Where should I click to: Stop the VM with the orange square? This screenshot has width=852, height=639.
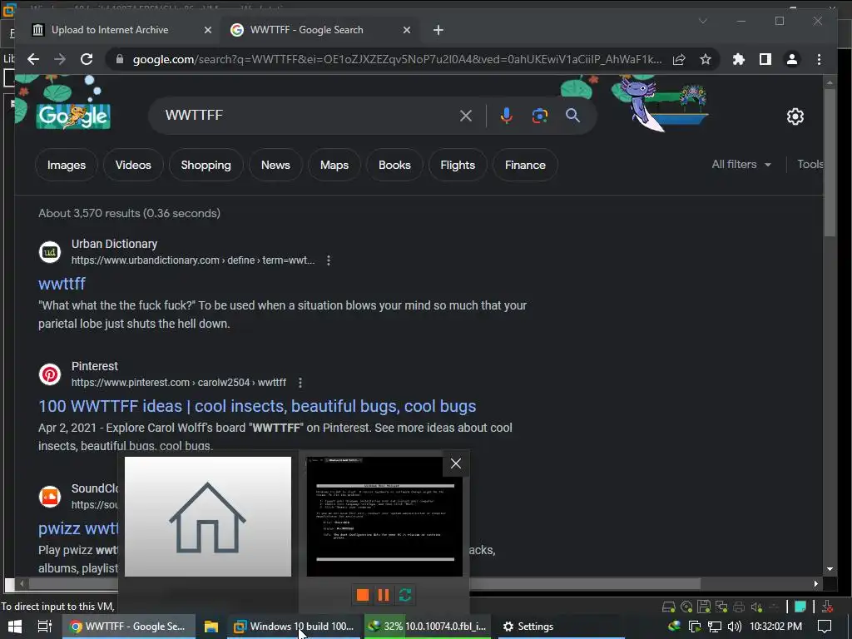(x=363, y=595)
